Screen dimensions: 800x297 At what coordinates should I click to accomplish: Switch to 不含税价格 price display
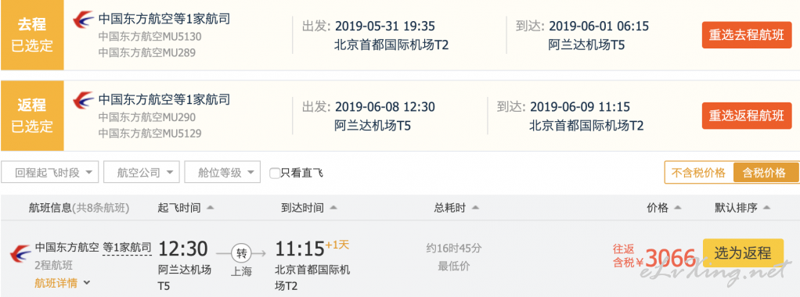point(698,173)
